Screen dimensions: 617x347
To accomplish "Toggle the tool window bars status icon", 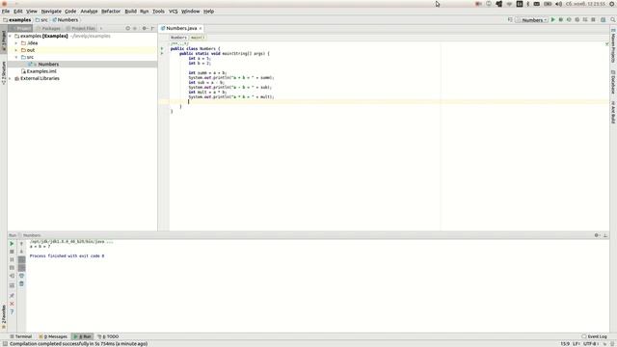I will (x=5, y=344).
